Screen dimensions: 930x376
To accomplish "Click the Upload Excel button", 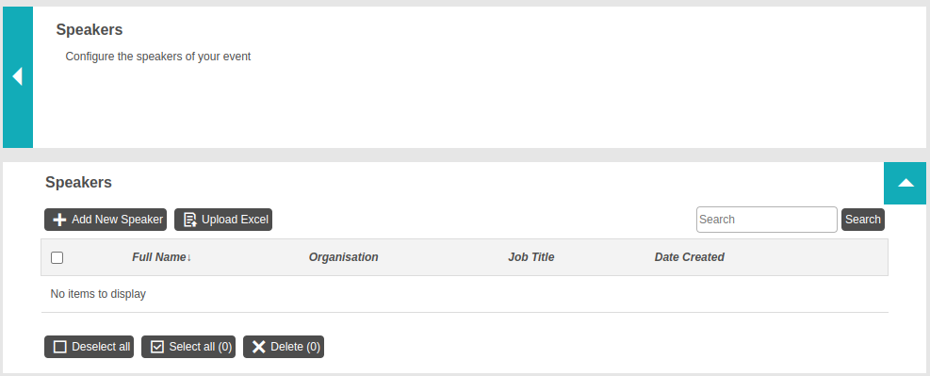I will 223,220.
